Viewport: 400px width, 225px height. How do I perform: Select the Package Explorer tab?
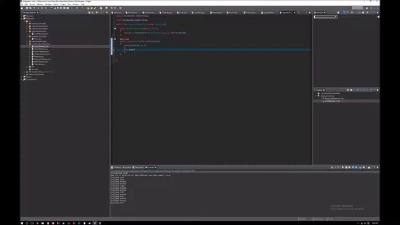pos(29,12)
